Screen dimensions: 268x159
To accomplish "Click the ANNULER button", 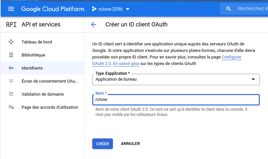I will coord(131,144).
